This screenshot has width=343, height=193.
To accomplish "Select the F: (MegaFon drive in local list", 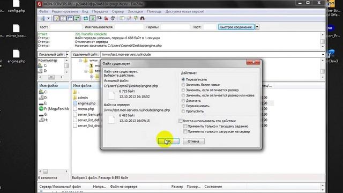I will 54,109.
